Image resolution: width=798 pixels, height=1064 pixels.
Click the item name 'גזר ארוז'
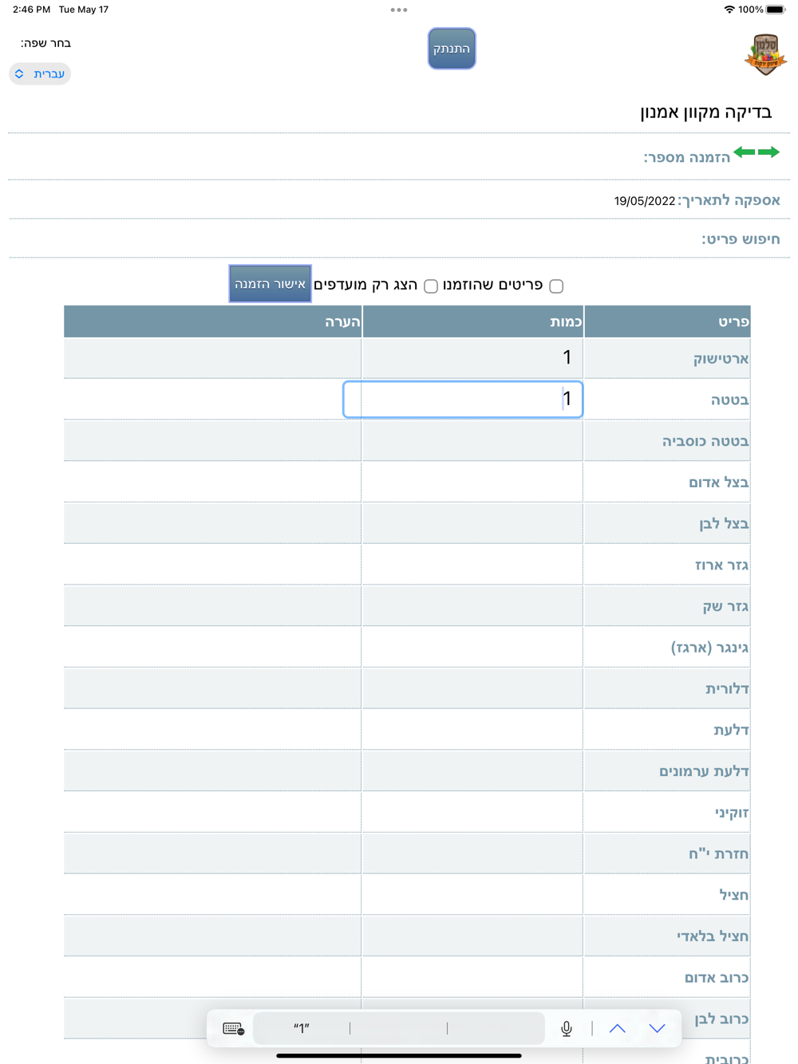721,565
